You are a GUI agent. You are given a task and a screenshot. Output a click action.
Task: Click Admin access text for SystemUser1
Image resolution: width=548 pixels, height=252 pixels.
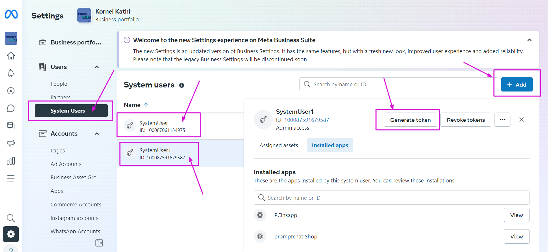click(292, 128)
